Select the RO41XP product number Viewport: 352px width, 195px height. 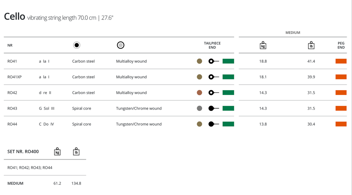[15, 77]
